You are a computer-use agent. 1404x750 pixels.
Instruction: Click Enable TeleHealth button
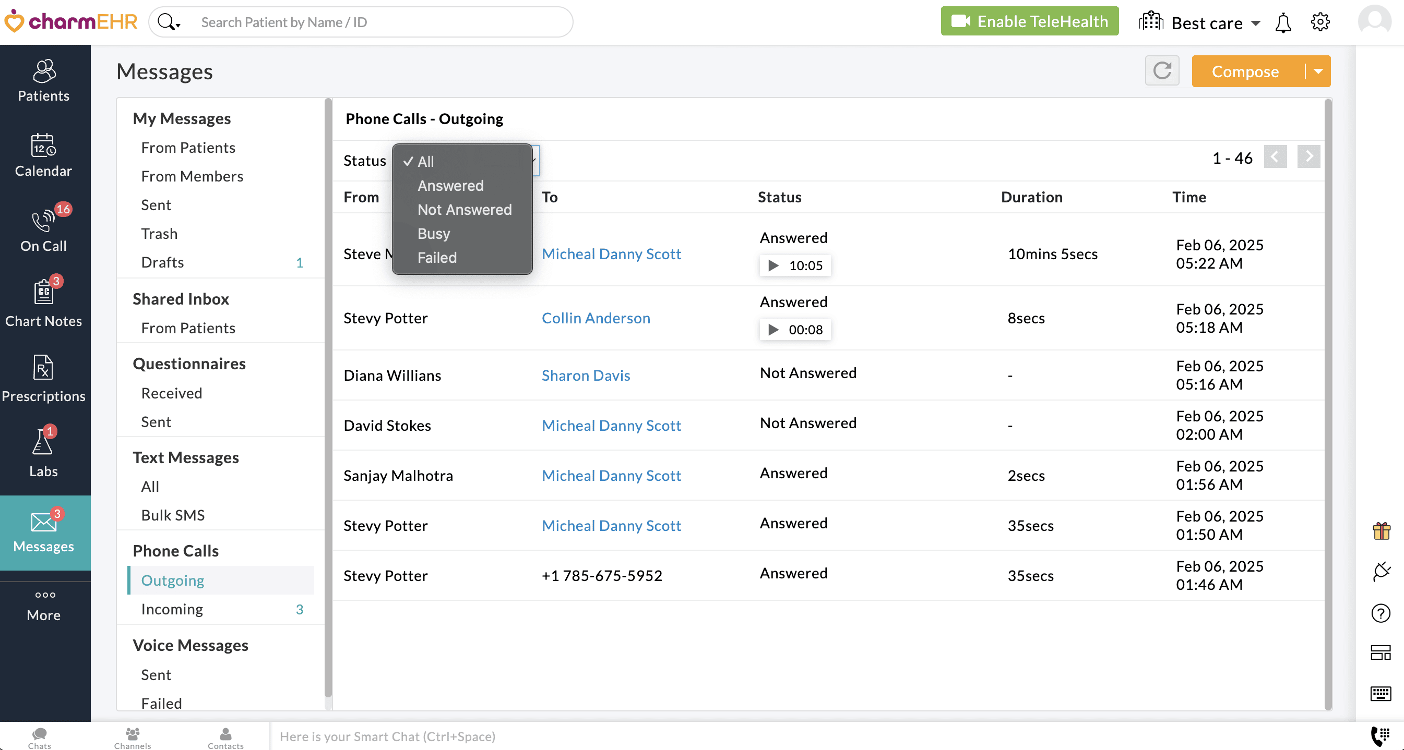[x=1029, y=22]
